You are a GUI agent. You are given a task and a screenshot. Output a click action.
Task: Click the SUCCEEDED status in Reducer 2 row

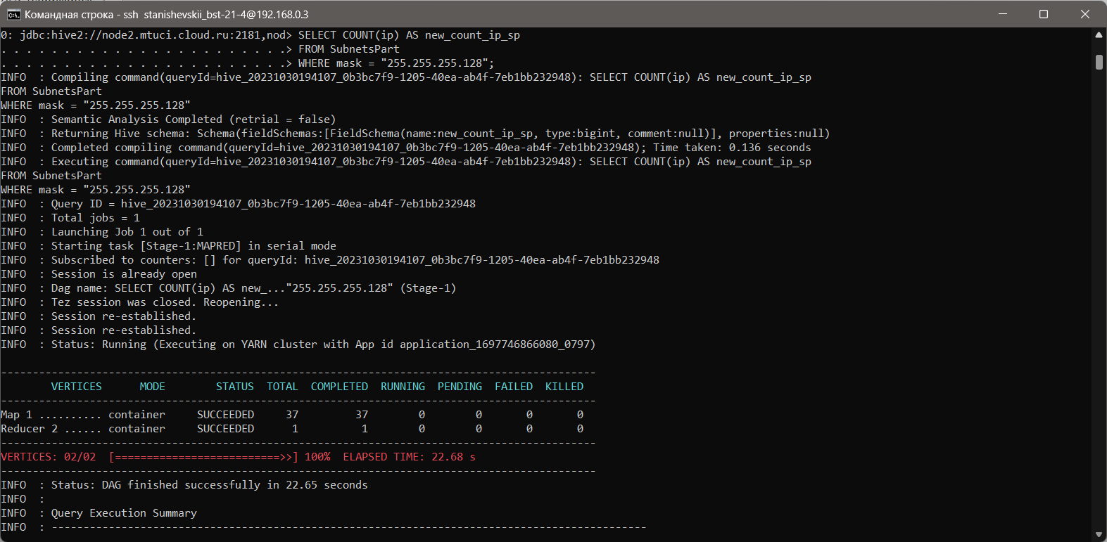[225, 429]
